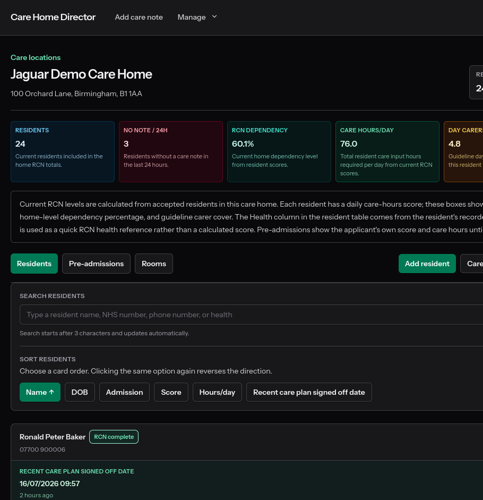Open Add care note page
Viewport: 483px width, 500px height.
click(x=139, y=17)
